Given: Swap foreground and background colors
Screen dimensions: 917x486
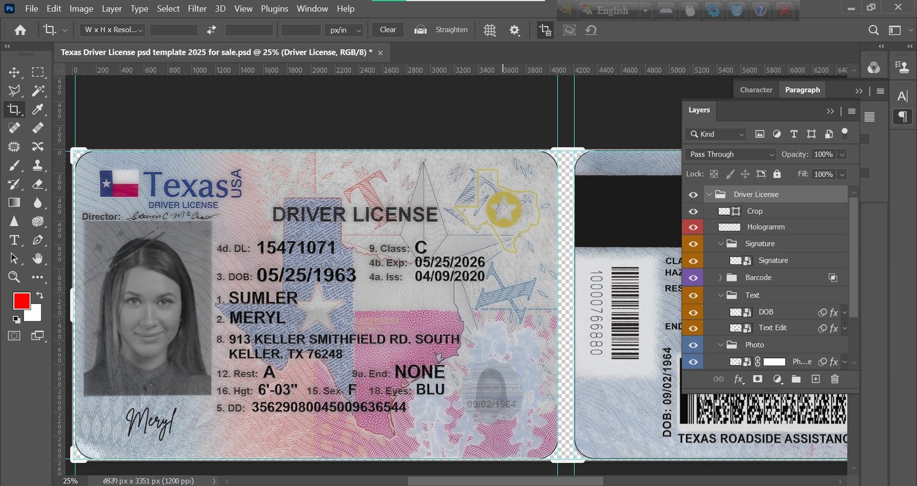Looking at the screenshot, I should (40, 295).
